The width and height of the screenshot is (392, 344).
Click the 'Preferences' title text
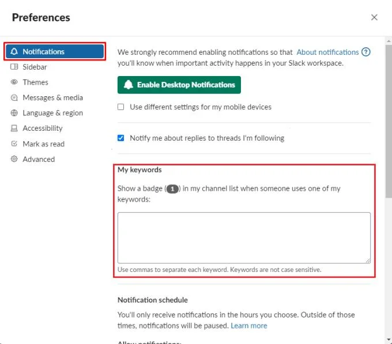tap(41, 17)
